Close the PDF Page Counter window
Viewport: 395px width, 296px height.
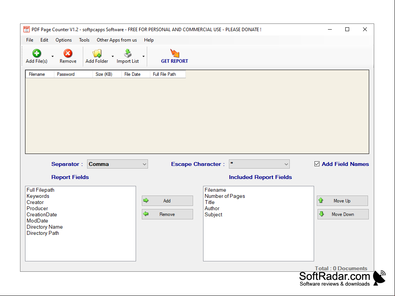[365, 30]
